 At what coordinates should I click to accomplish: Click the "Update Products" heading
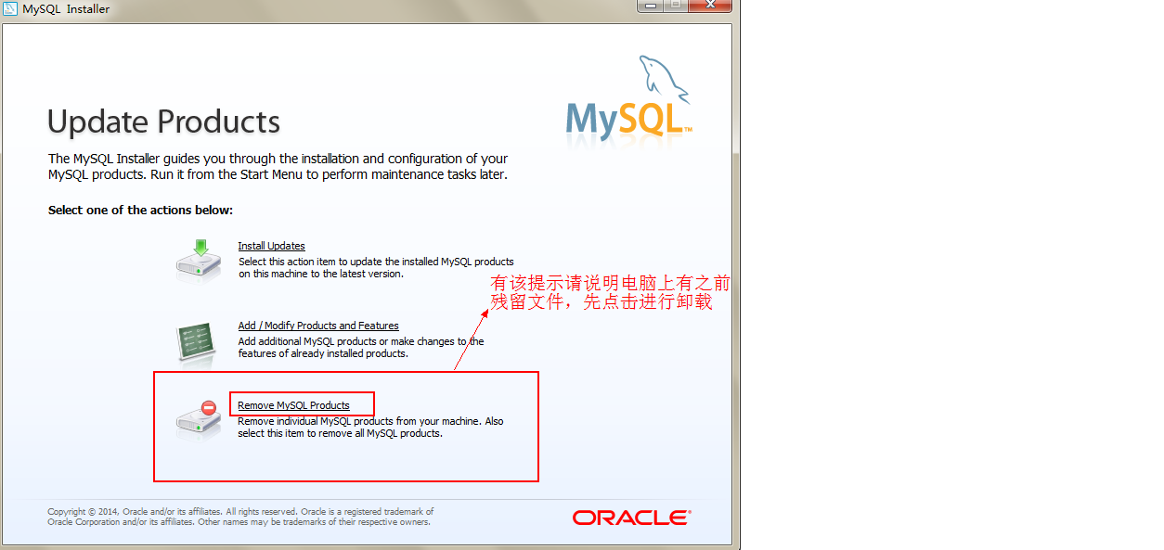[163, 122]
